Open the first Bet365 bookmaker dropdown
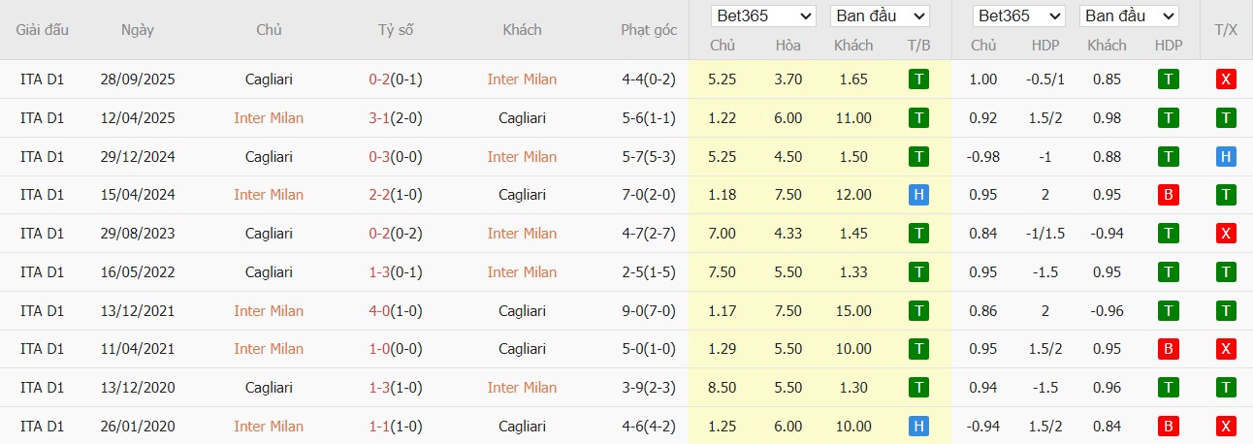This screenshot has width=1253, height=444. 763,16
